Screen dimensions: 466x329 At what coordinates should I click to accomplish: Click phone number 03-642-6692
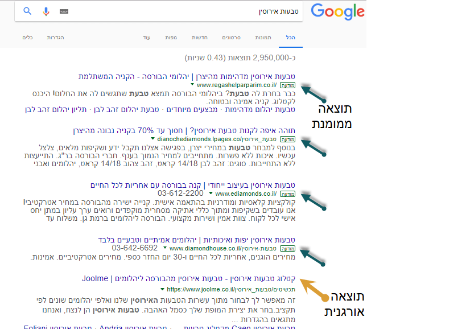click(135, 248)
